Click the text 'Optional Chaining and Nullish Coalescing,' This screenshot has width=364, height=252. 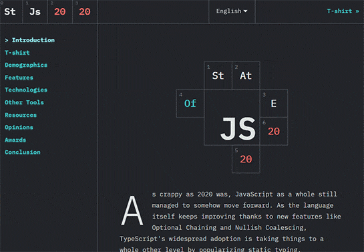point(229,228)
